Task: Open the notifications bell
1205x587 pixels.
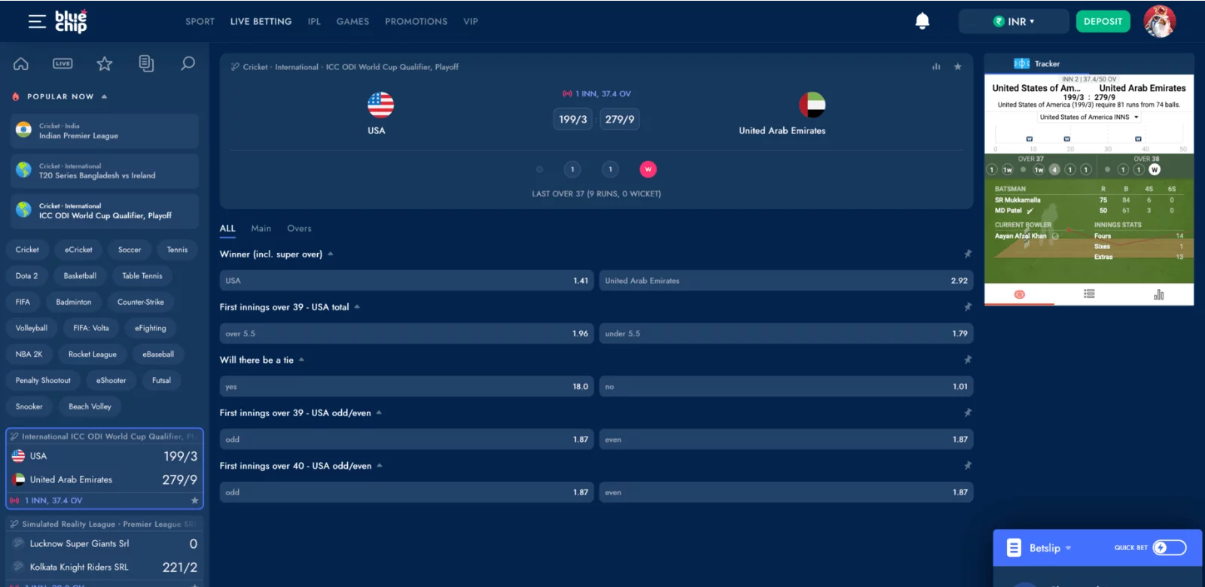Action: [922, 21]
